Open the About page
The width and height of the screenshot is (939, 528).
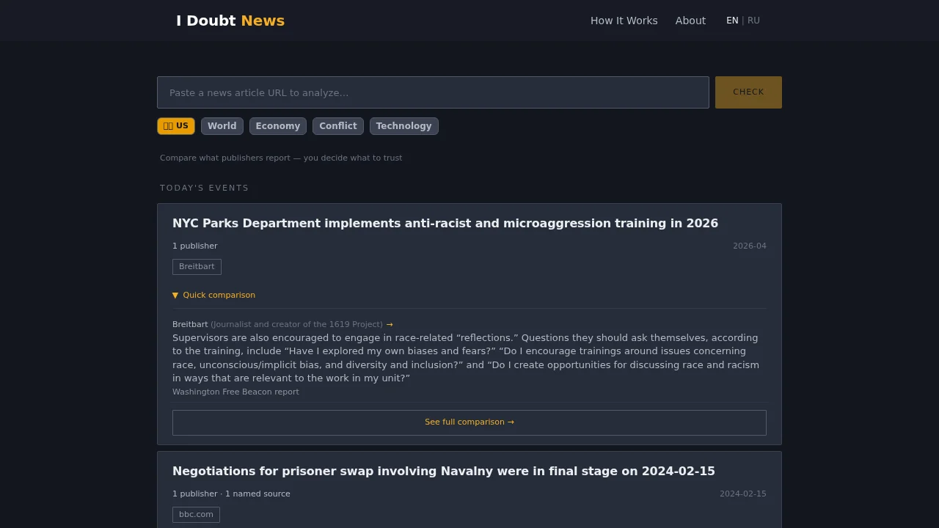(690, 21)
